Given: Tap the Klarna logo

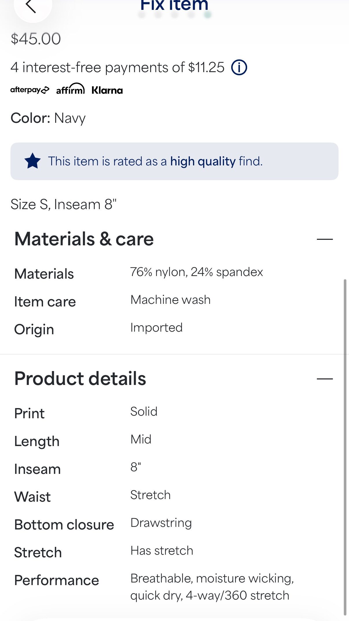Looking at the screenshot, I should [x=107, y=90].
